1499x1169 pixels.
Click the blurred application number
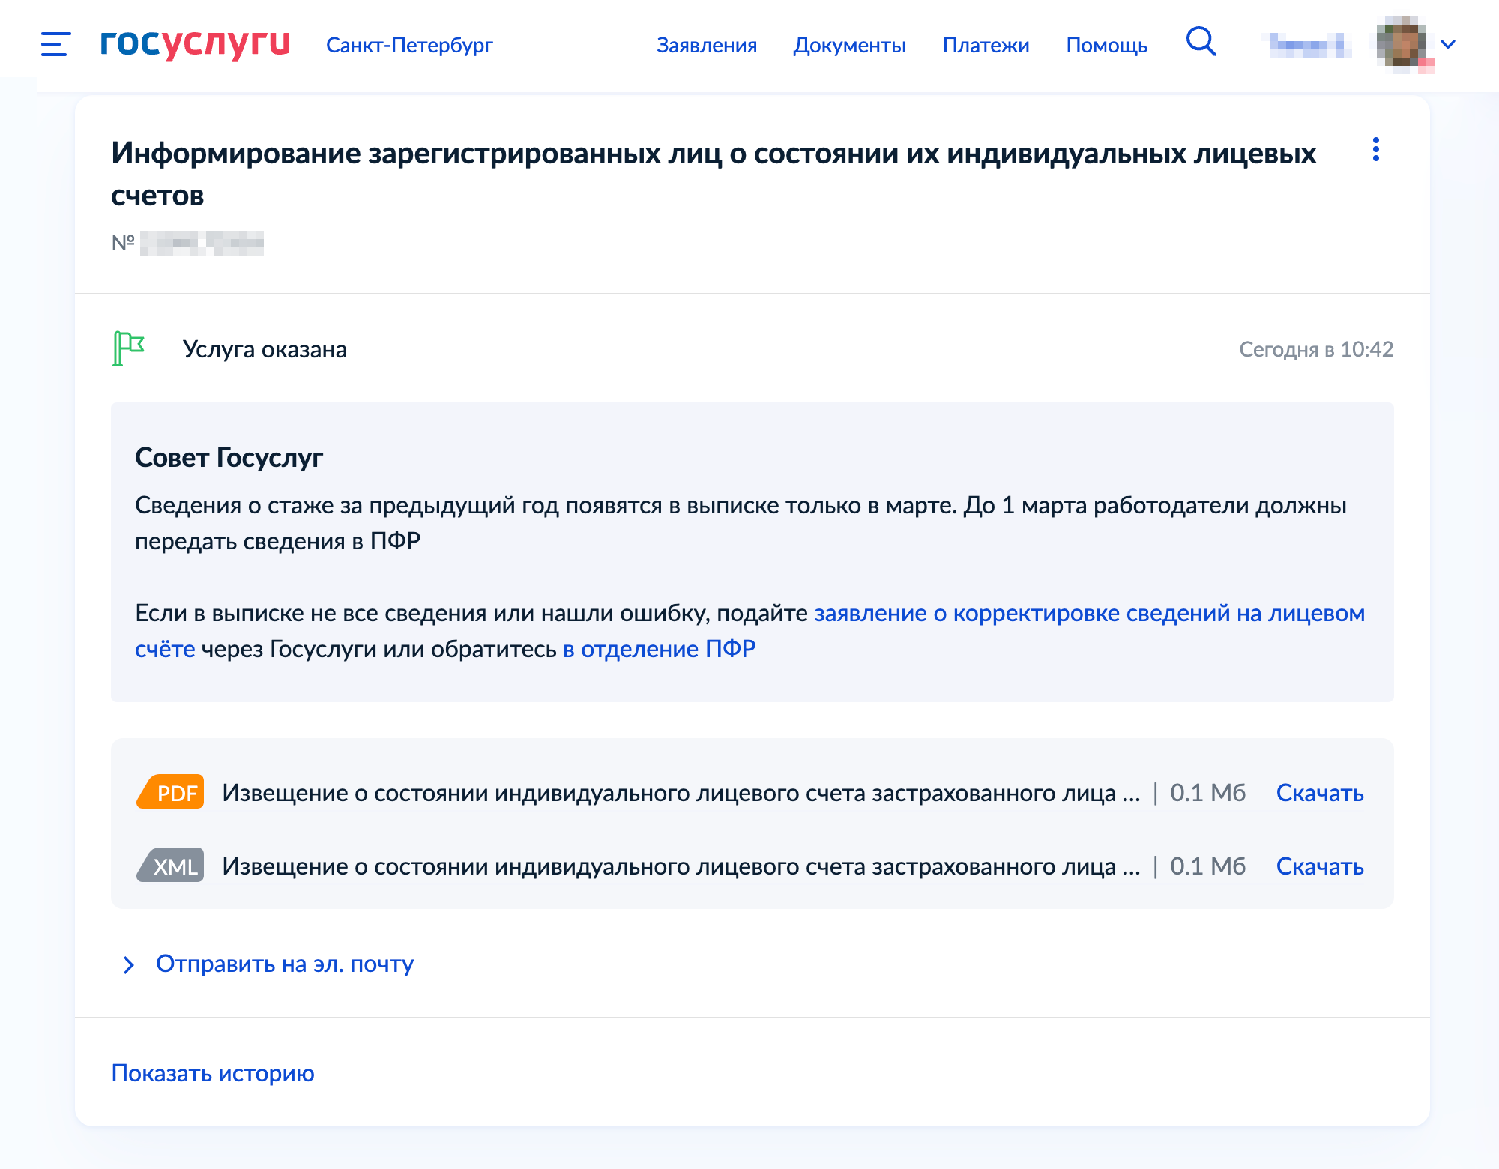(x=202, y=243)
